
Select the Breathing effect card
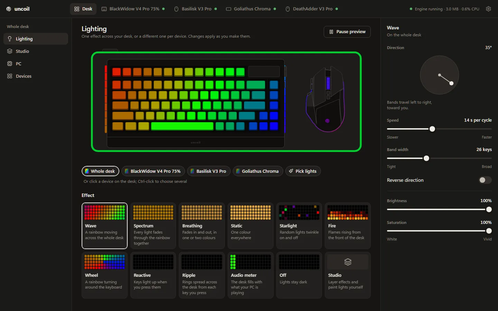coord(202,226)
